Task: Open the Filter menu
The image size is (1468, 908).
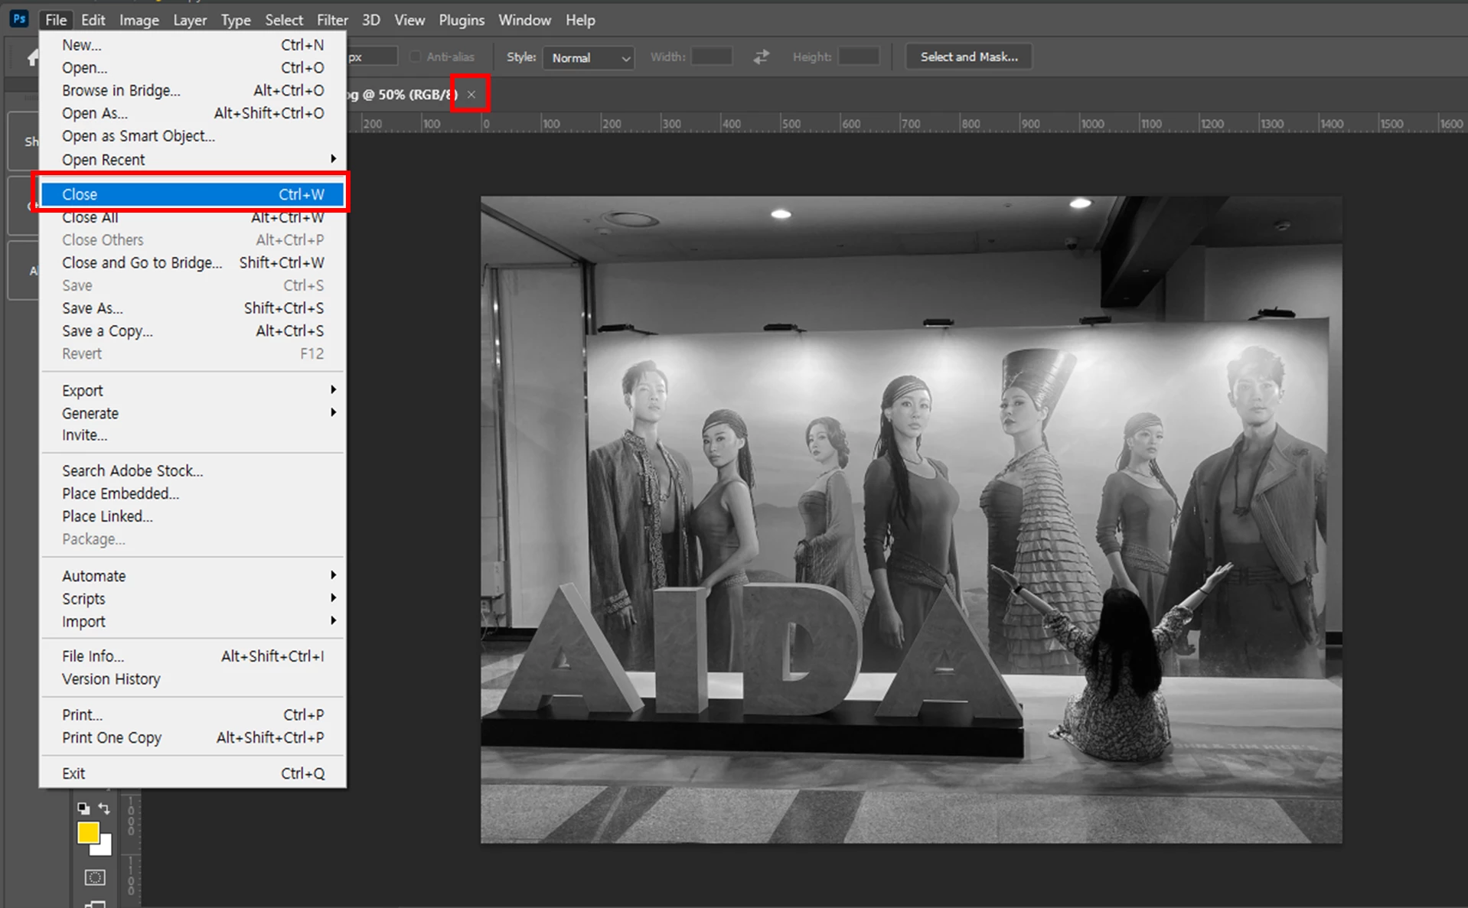Action: point(333,20)
